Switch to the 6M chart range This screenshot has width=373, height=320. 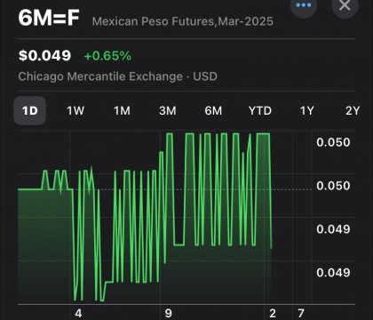213,111
